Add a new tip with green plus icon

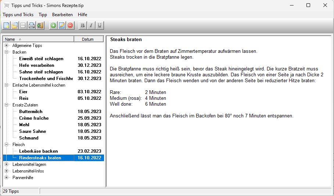click(x=53, y=26)
